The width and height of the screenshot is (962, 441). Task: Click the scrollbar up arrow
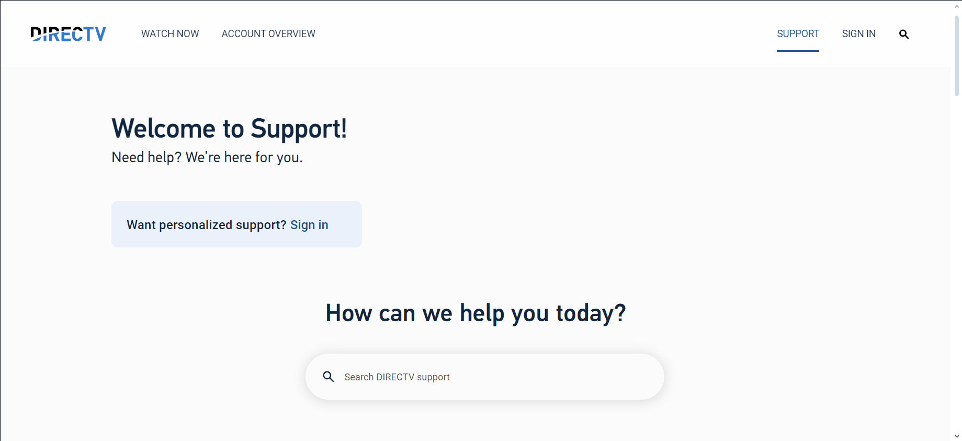pyautogui.click(x=957, y=6)
